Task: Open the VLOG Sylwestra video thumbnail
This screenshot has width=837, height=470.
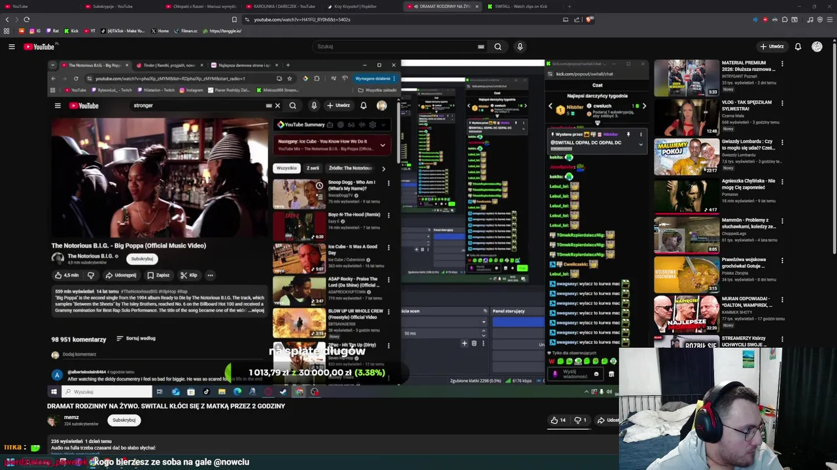Action: point(686,117)
